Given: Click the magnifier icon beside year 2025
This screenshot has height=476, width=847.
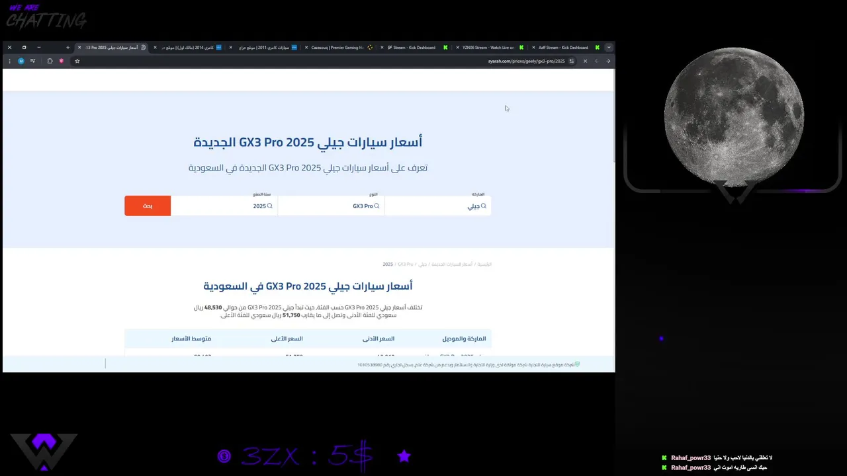Looking at the screenshot, I should pos(270,206).
